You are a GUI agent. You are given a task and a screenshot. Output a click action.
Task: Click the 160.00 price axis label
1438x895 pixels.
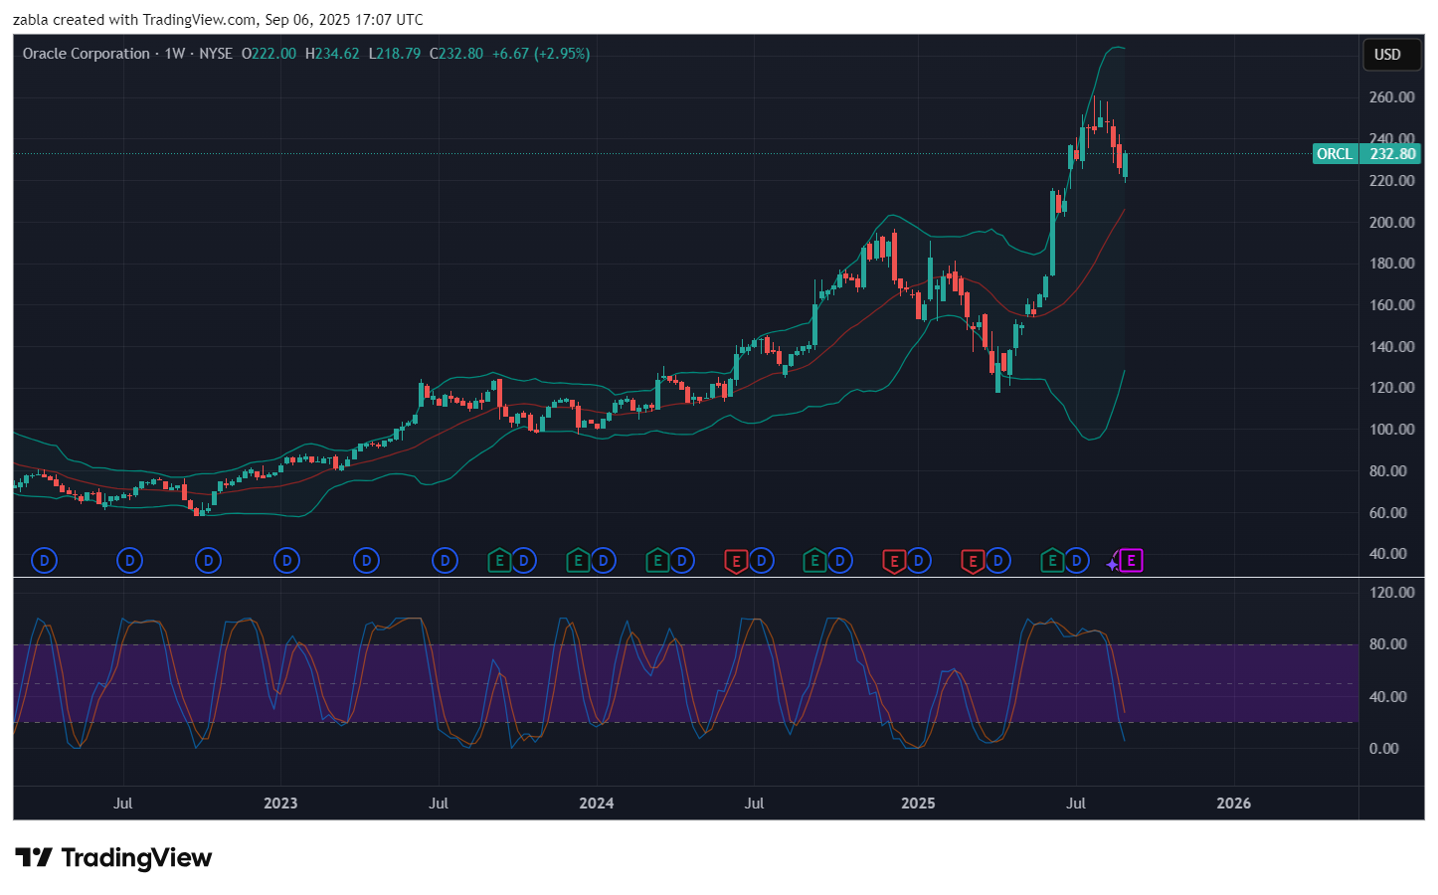[1391, 305]
